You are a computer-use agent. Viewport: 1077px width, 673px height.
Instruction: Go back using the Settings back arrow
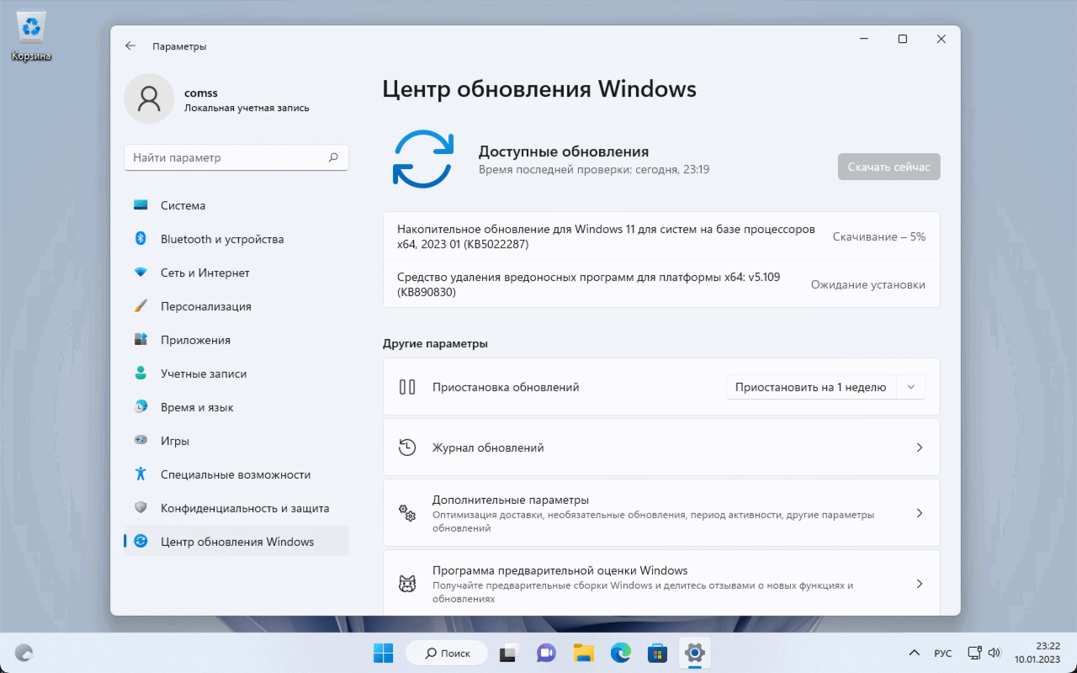click(x=130, y=46)
